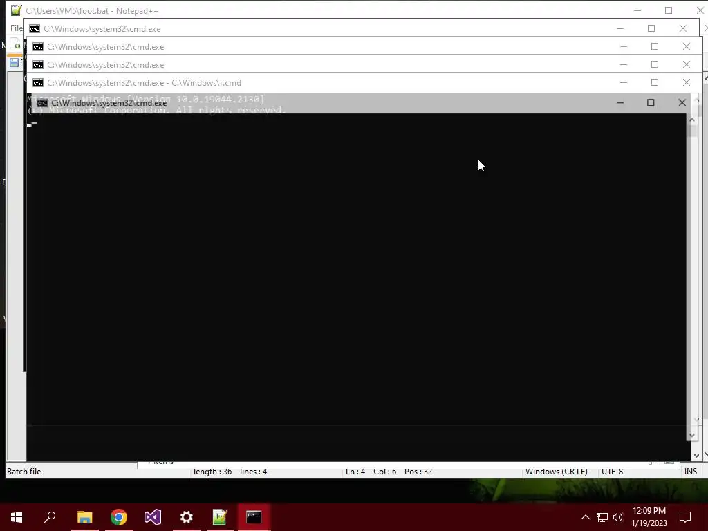Viewport: 708px width, 531px height.
Task: Open the File menu in Notepad++
Action: tap(16, 28)
